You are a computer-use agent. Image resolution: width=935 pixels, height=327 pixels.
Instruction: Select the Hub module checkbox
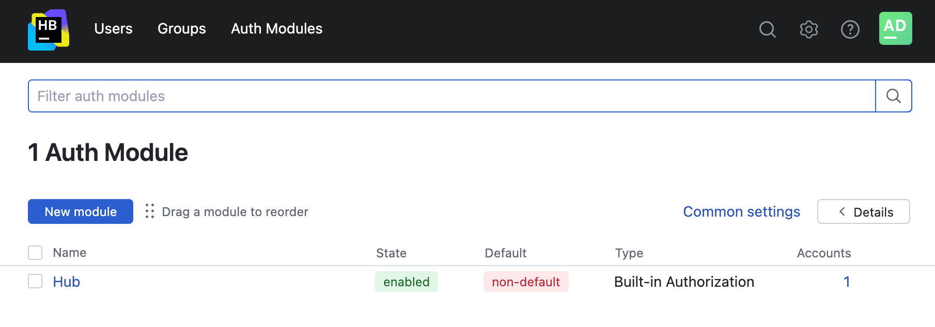click(35, 282)
